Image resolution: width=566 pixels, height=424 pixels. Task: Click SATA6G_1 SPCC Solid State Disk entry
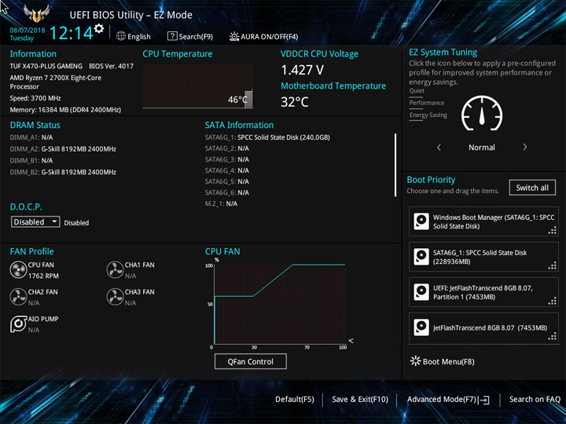coord(267,137)
